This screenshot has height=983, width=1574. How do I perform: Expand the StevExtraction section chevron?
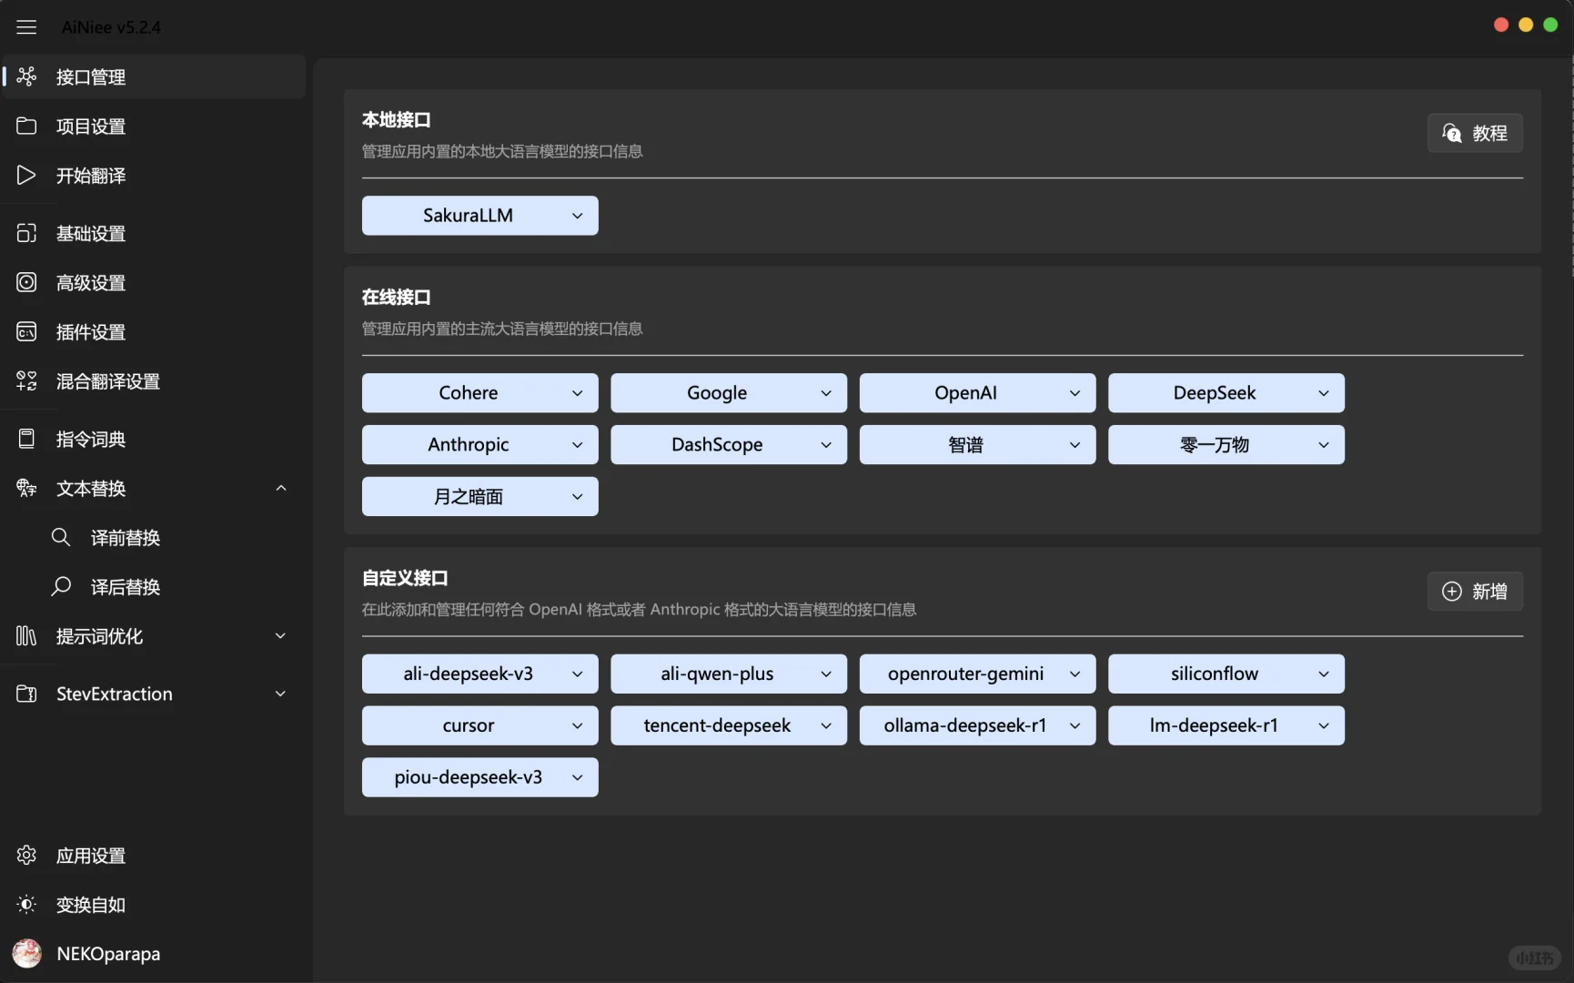[x=281, y=694]
